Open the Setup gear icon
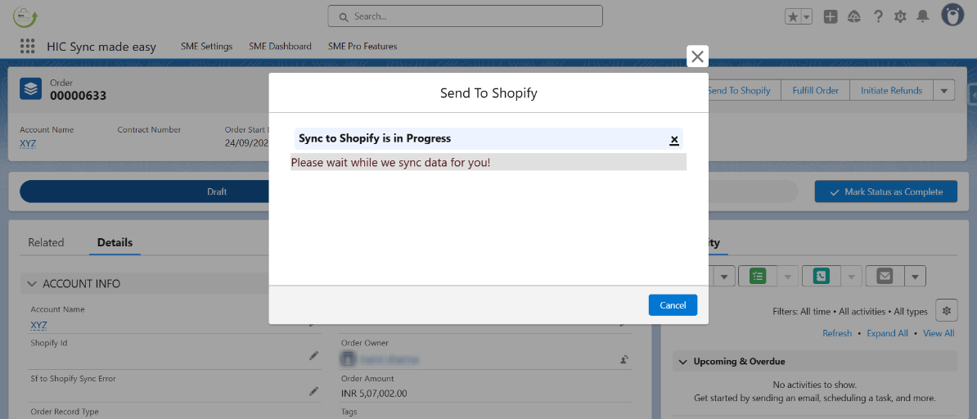Image resolution: width=977 pixels, height=419 pixels. (900, 16)
